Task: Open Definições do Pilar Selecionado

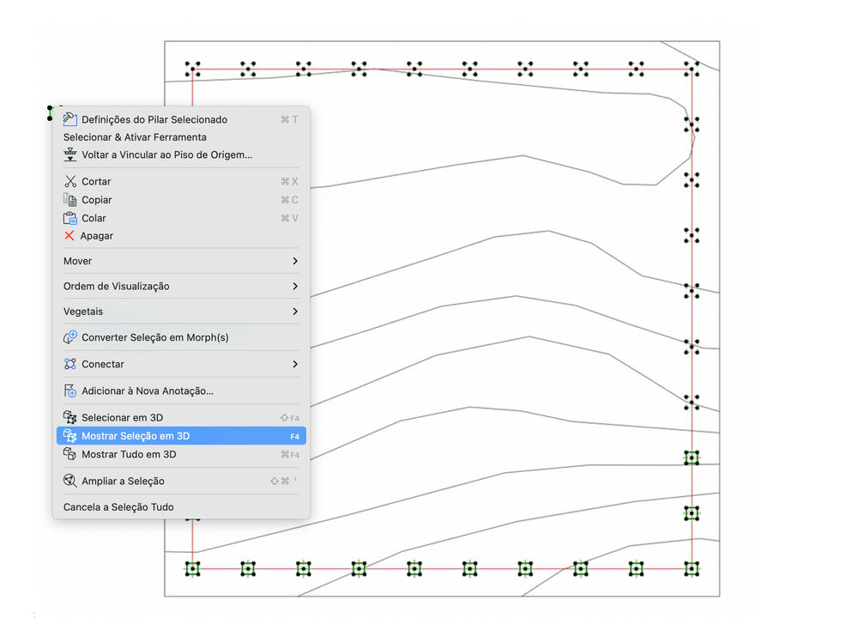Action: (x=181, y=119)
